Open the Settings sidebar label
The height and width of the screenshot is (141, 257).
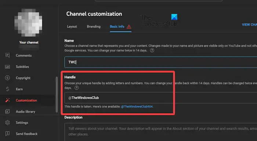coord(22,123)
